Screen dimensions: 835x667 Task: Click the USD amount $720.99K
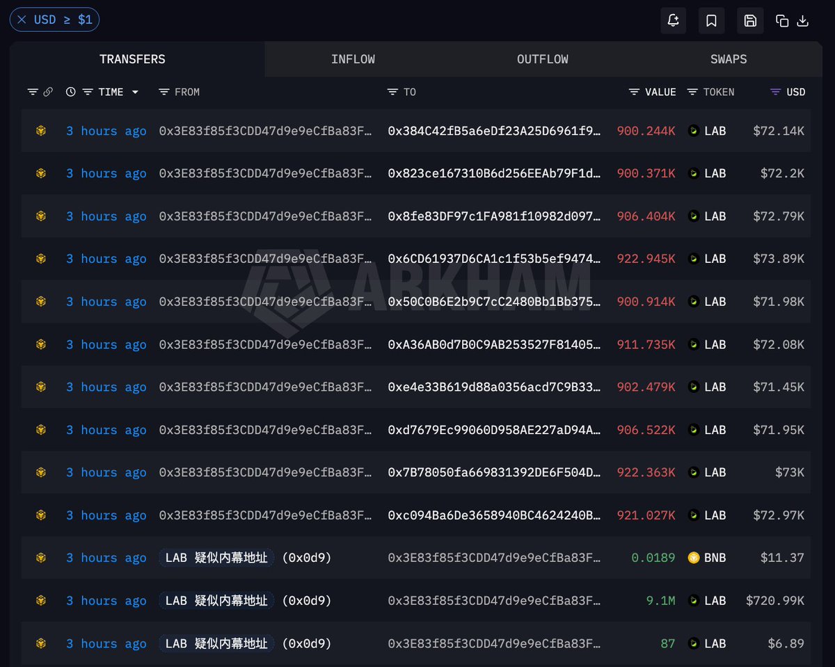775,600
